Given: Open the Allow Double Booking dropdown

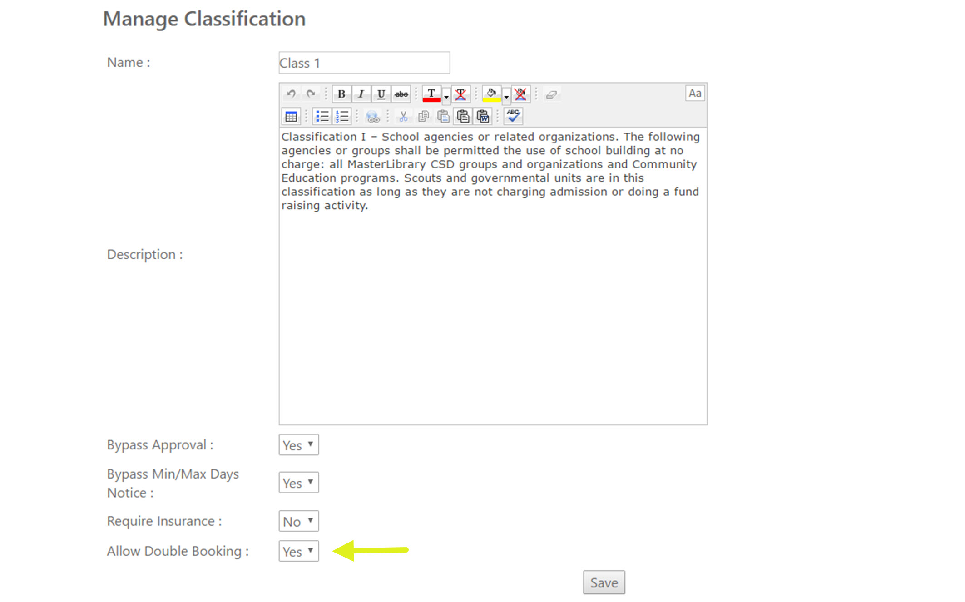Looking at the screenshot, I should click(x=299, y=551).
